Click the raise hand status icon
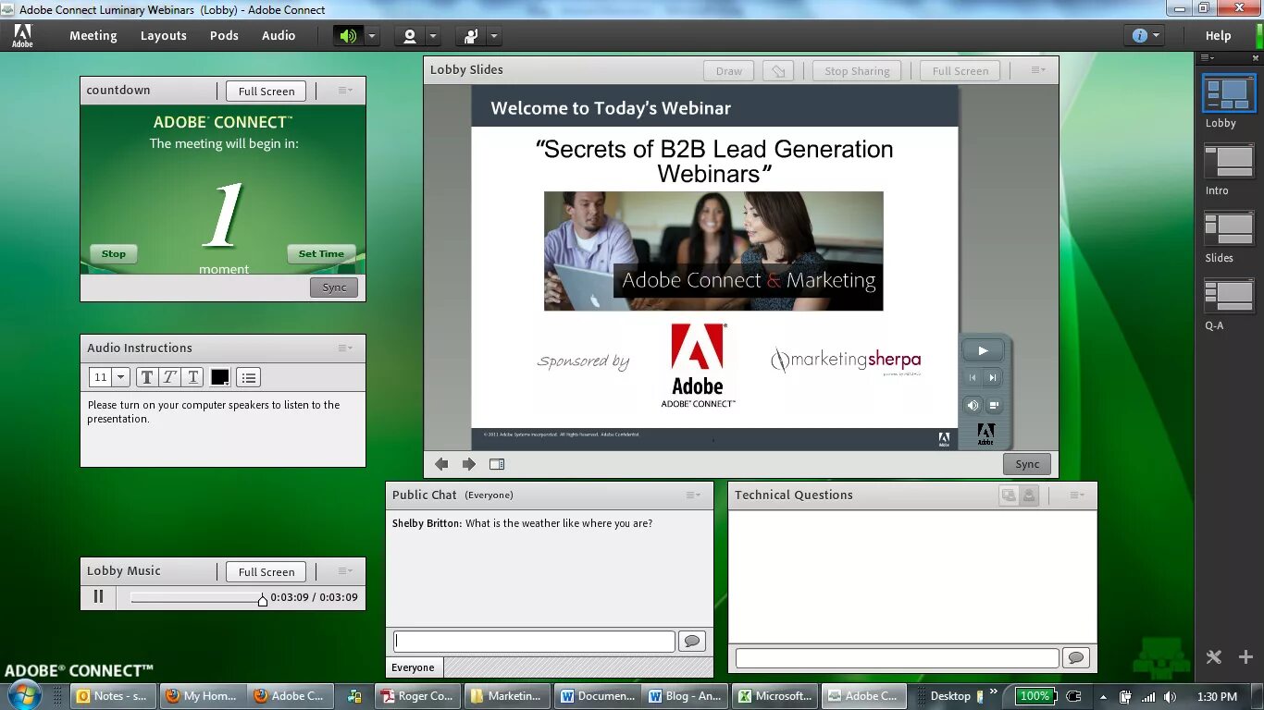Viewport: 1264px width, 710px height. (x=471, y=36)
